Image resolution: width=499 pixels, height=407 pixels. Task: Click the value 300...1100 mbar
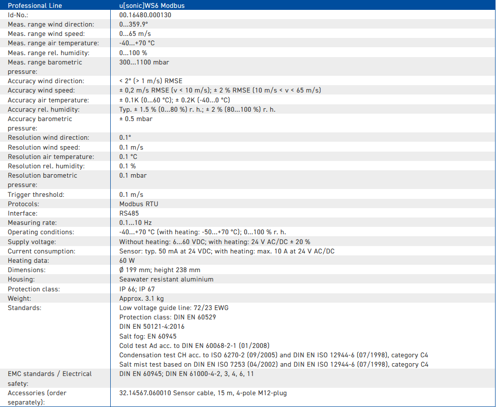[x=144, y=63]
